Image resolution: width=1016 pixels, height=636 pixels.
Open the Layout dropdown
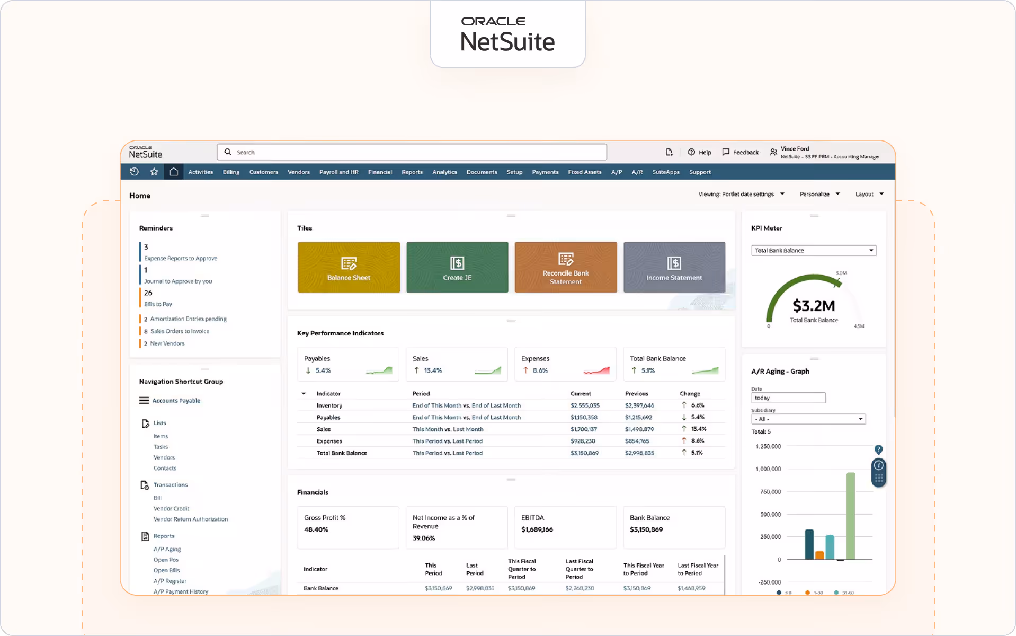[x=869, y=194]
